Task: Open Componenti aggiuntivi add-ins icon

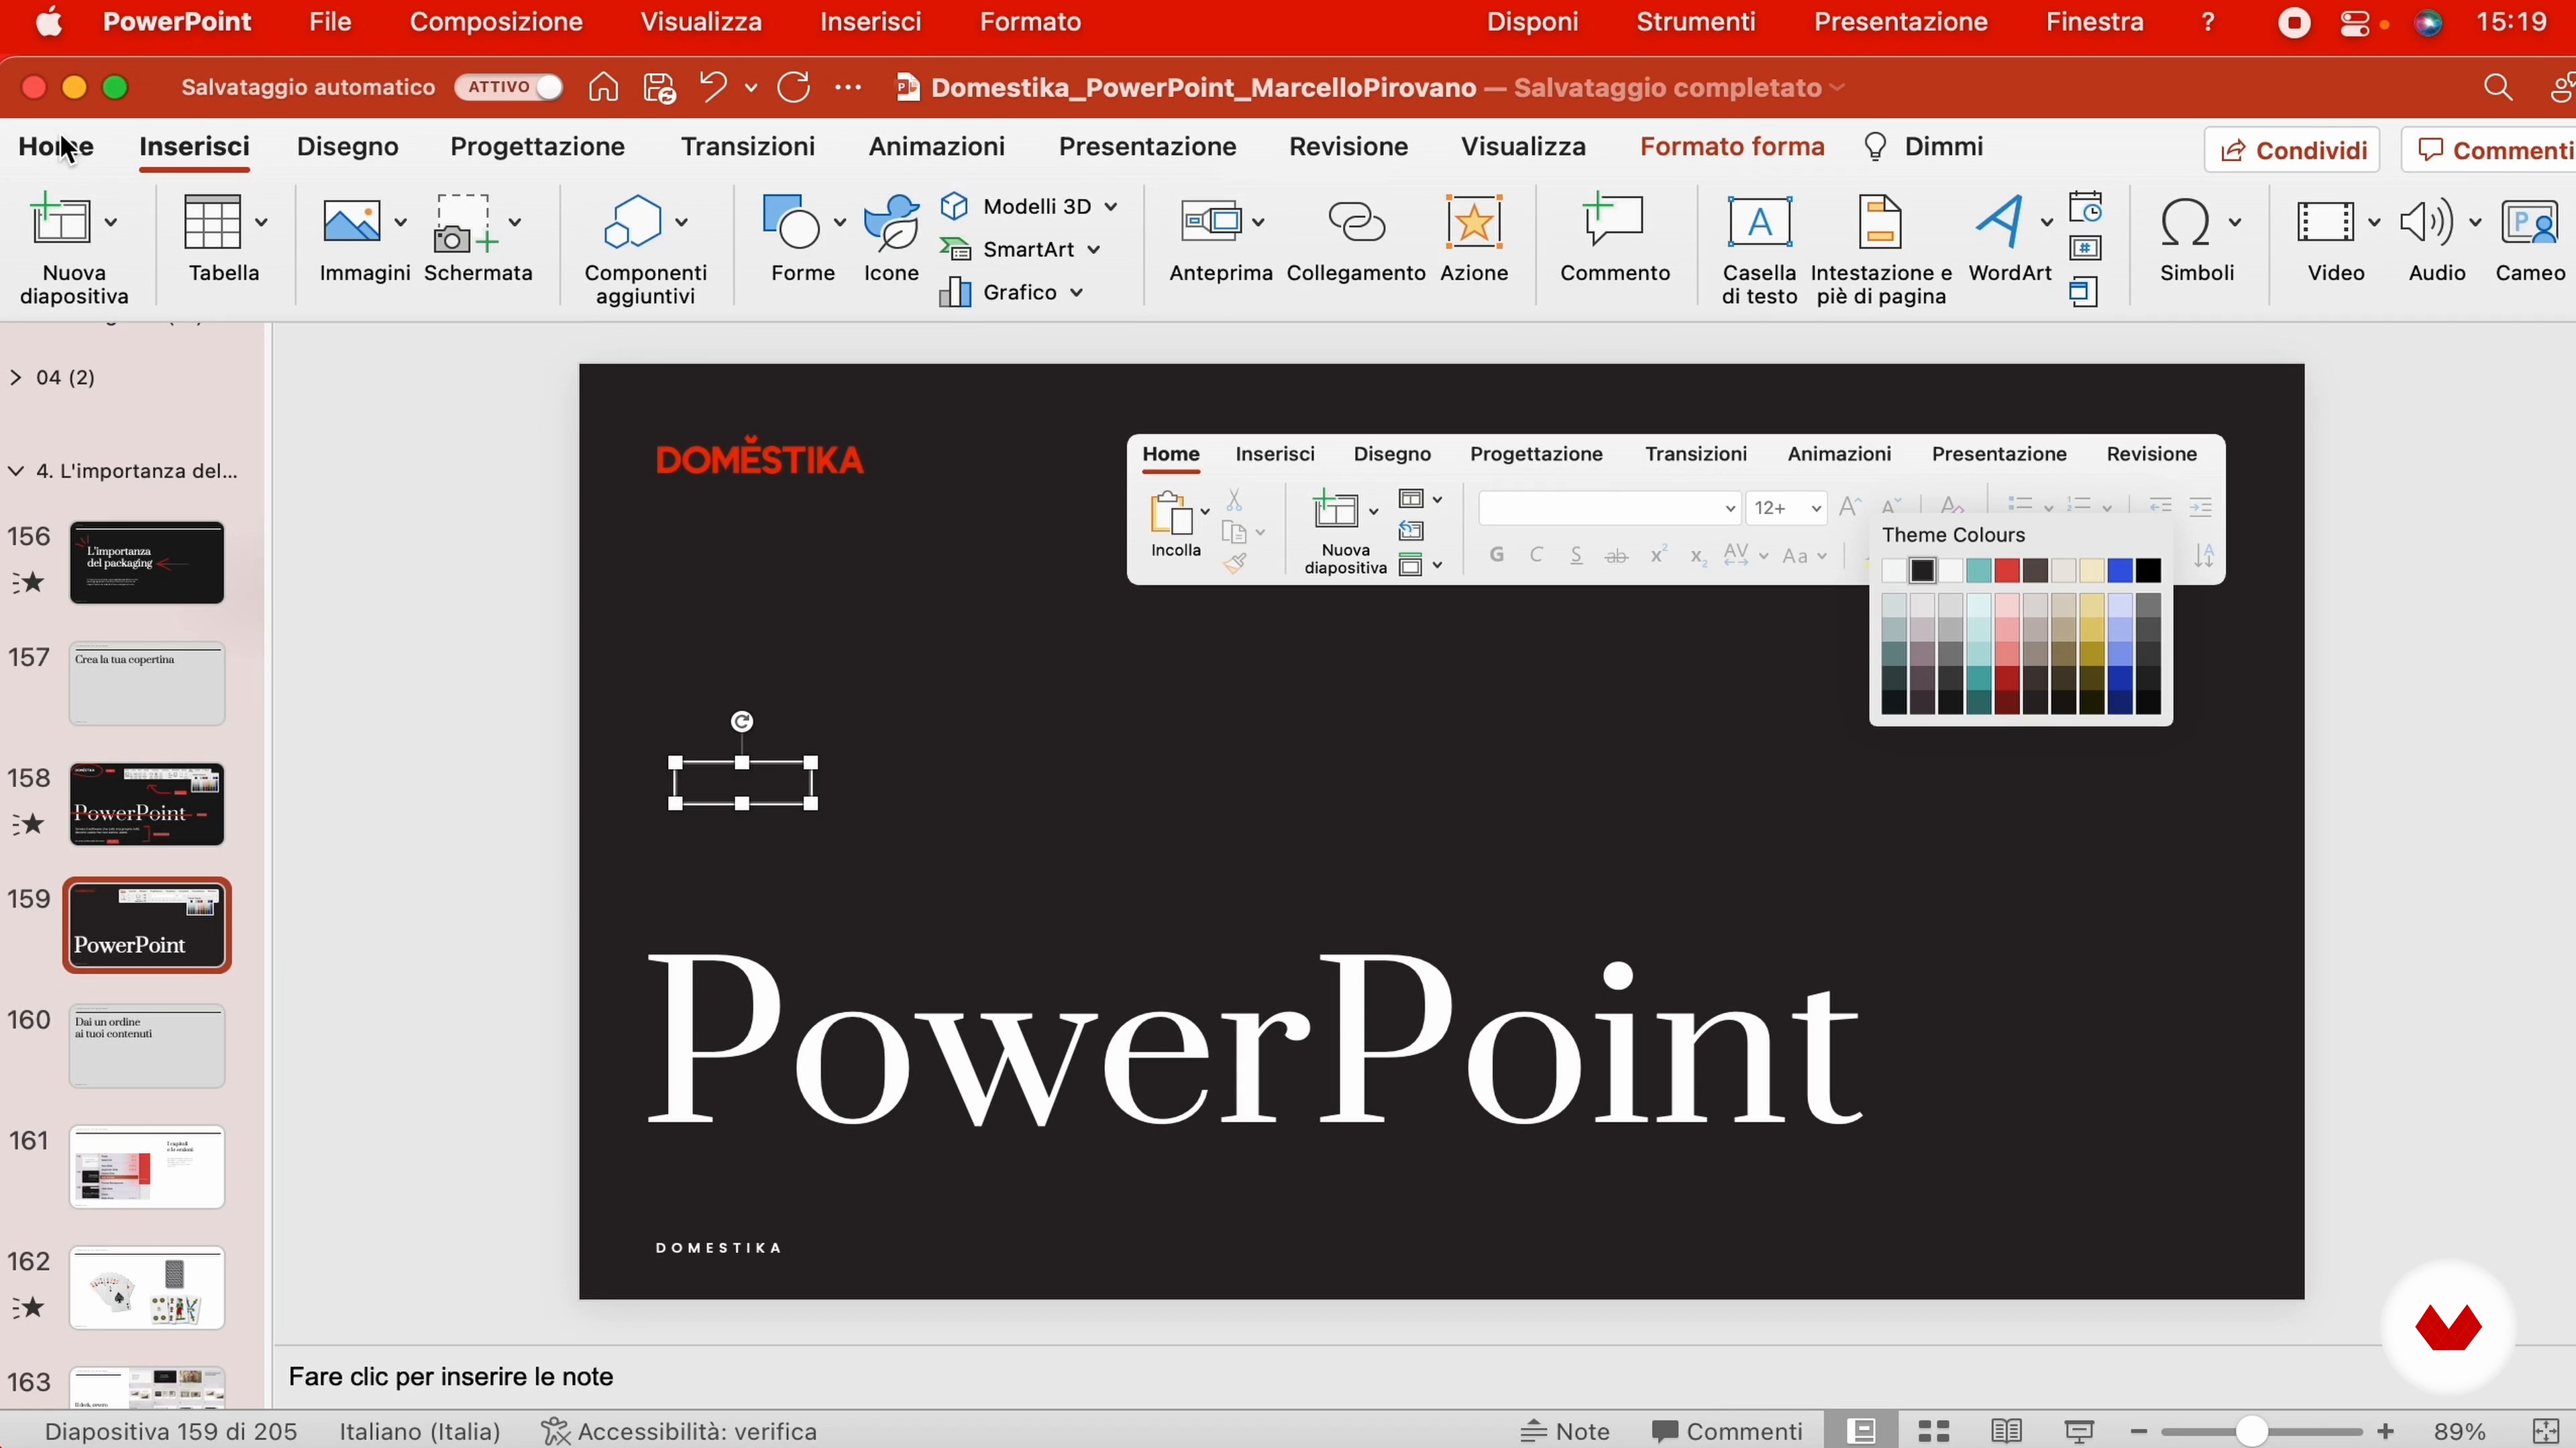Action: click(634, 222)
